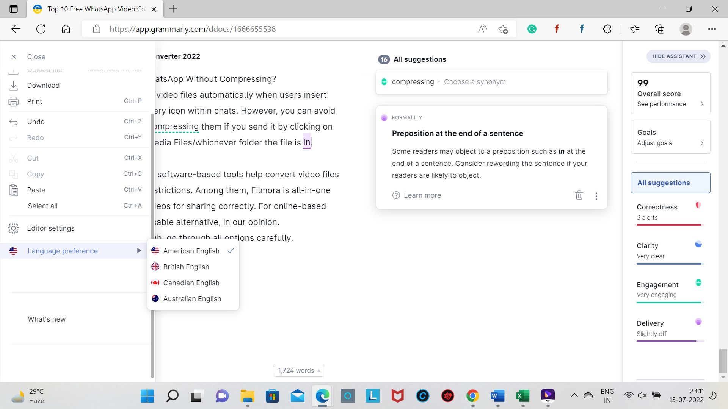
Task: Expand Language preference submenu
Action: (x=139, y=251)
